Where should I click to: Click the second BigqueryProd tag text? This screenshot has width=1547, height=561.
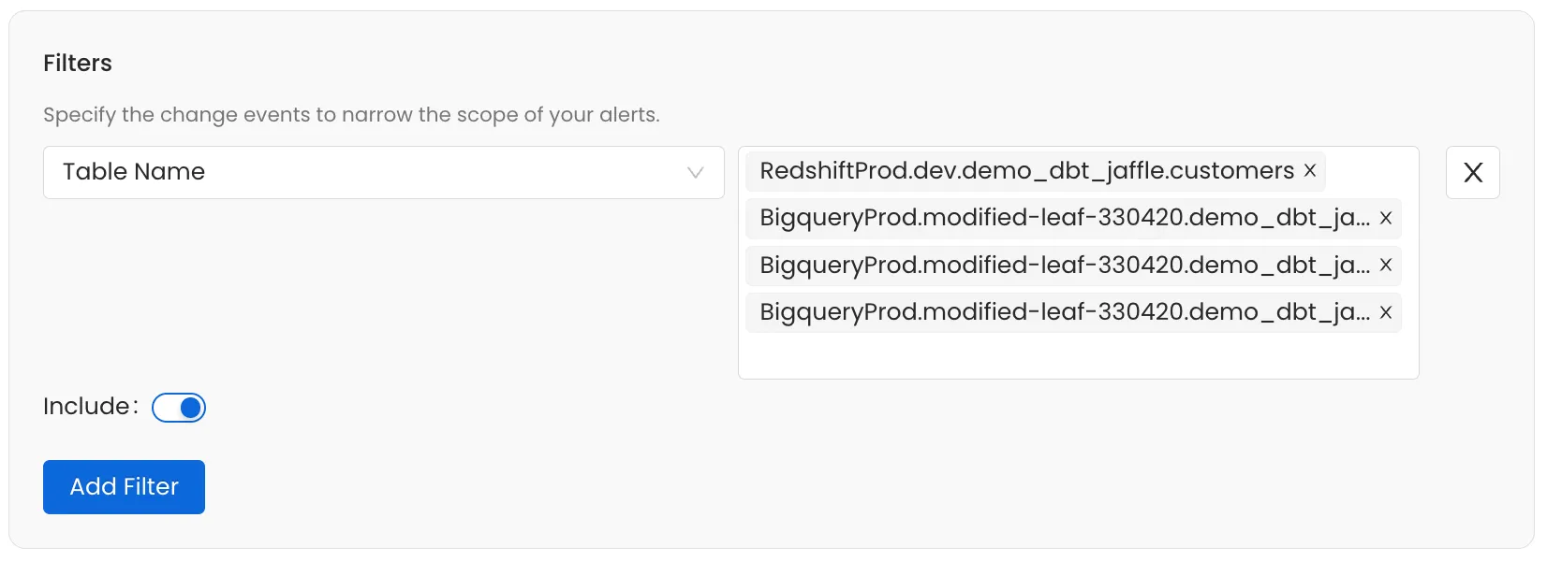[x=1064, y=266]
